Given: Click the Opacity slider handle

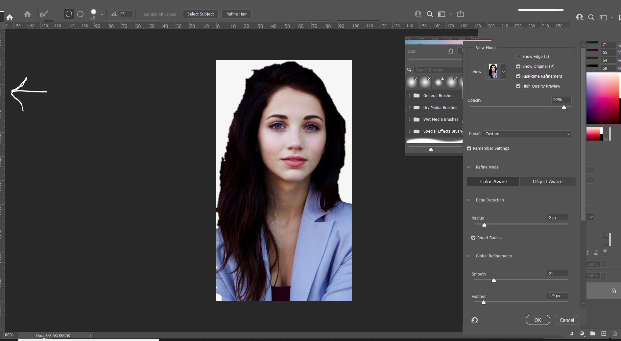Looking at the screenshot, I should pos(564,107).
